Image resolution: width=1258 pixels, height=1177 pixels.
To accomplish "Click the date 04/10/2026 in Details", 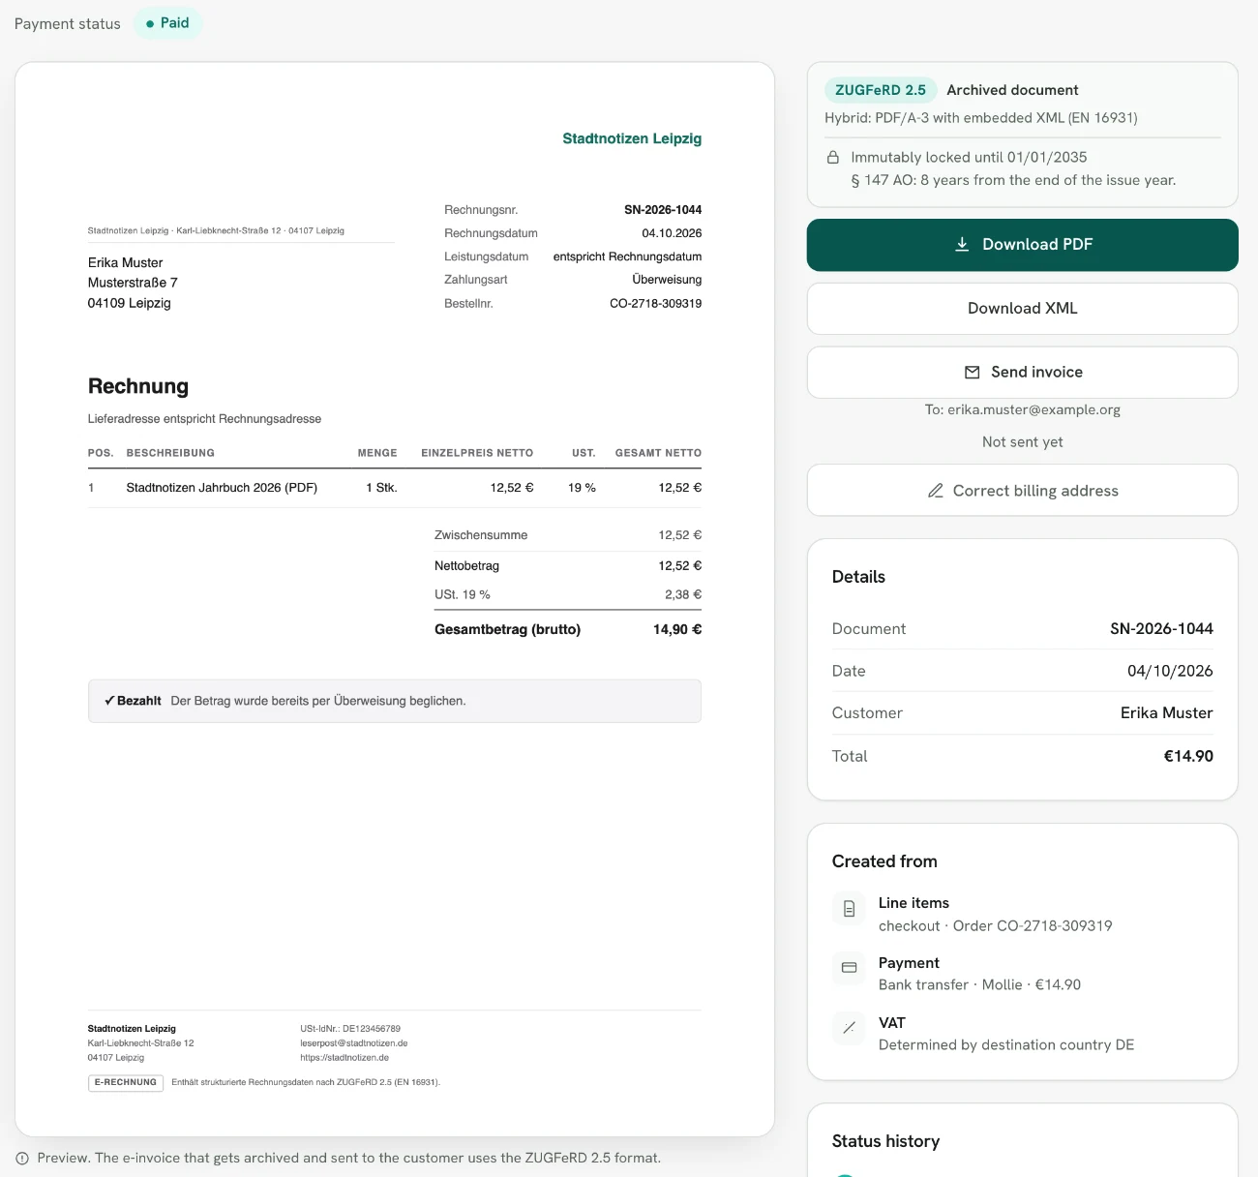I will tap(1170, 671).
